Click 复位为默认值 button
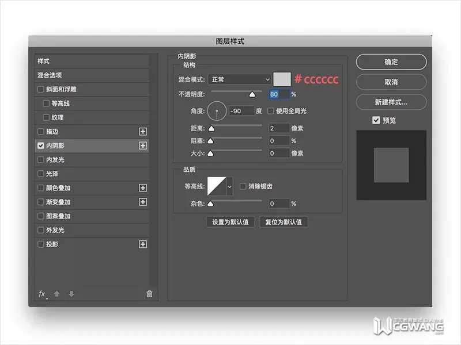Image resolution: width=461 pixels, height=345 pixels. 284,222
